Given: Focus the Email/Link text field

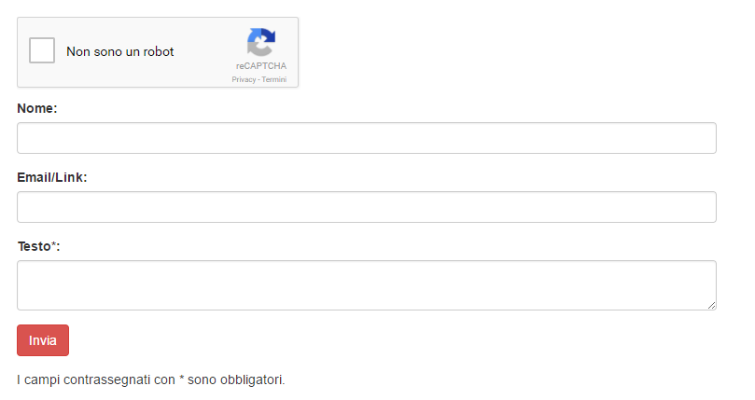Looking at the screenshot, I should [x=367, y=207].
